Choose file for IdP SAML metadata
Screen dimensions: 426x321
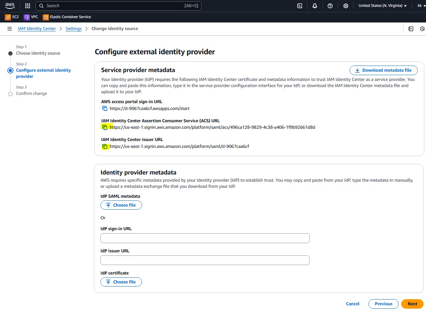[x=121, y=205]
